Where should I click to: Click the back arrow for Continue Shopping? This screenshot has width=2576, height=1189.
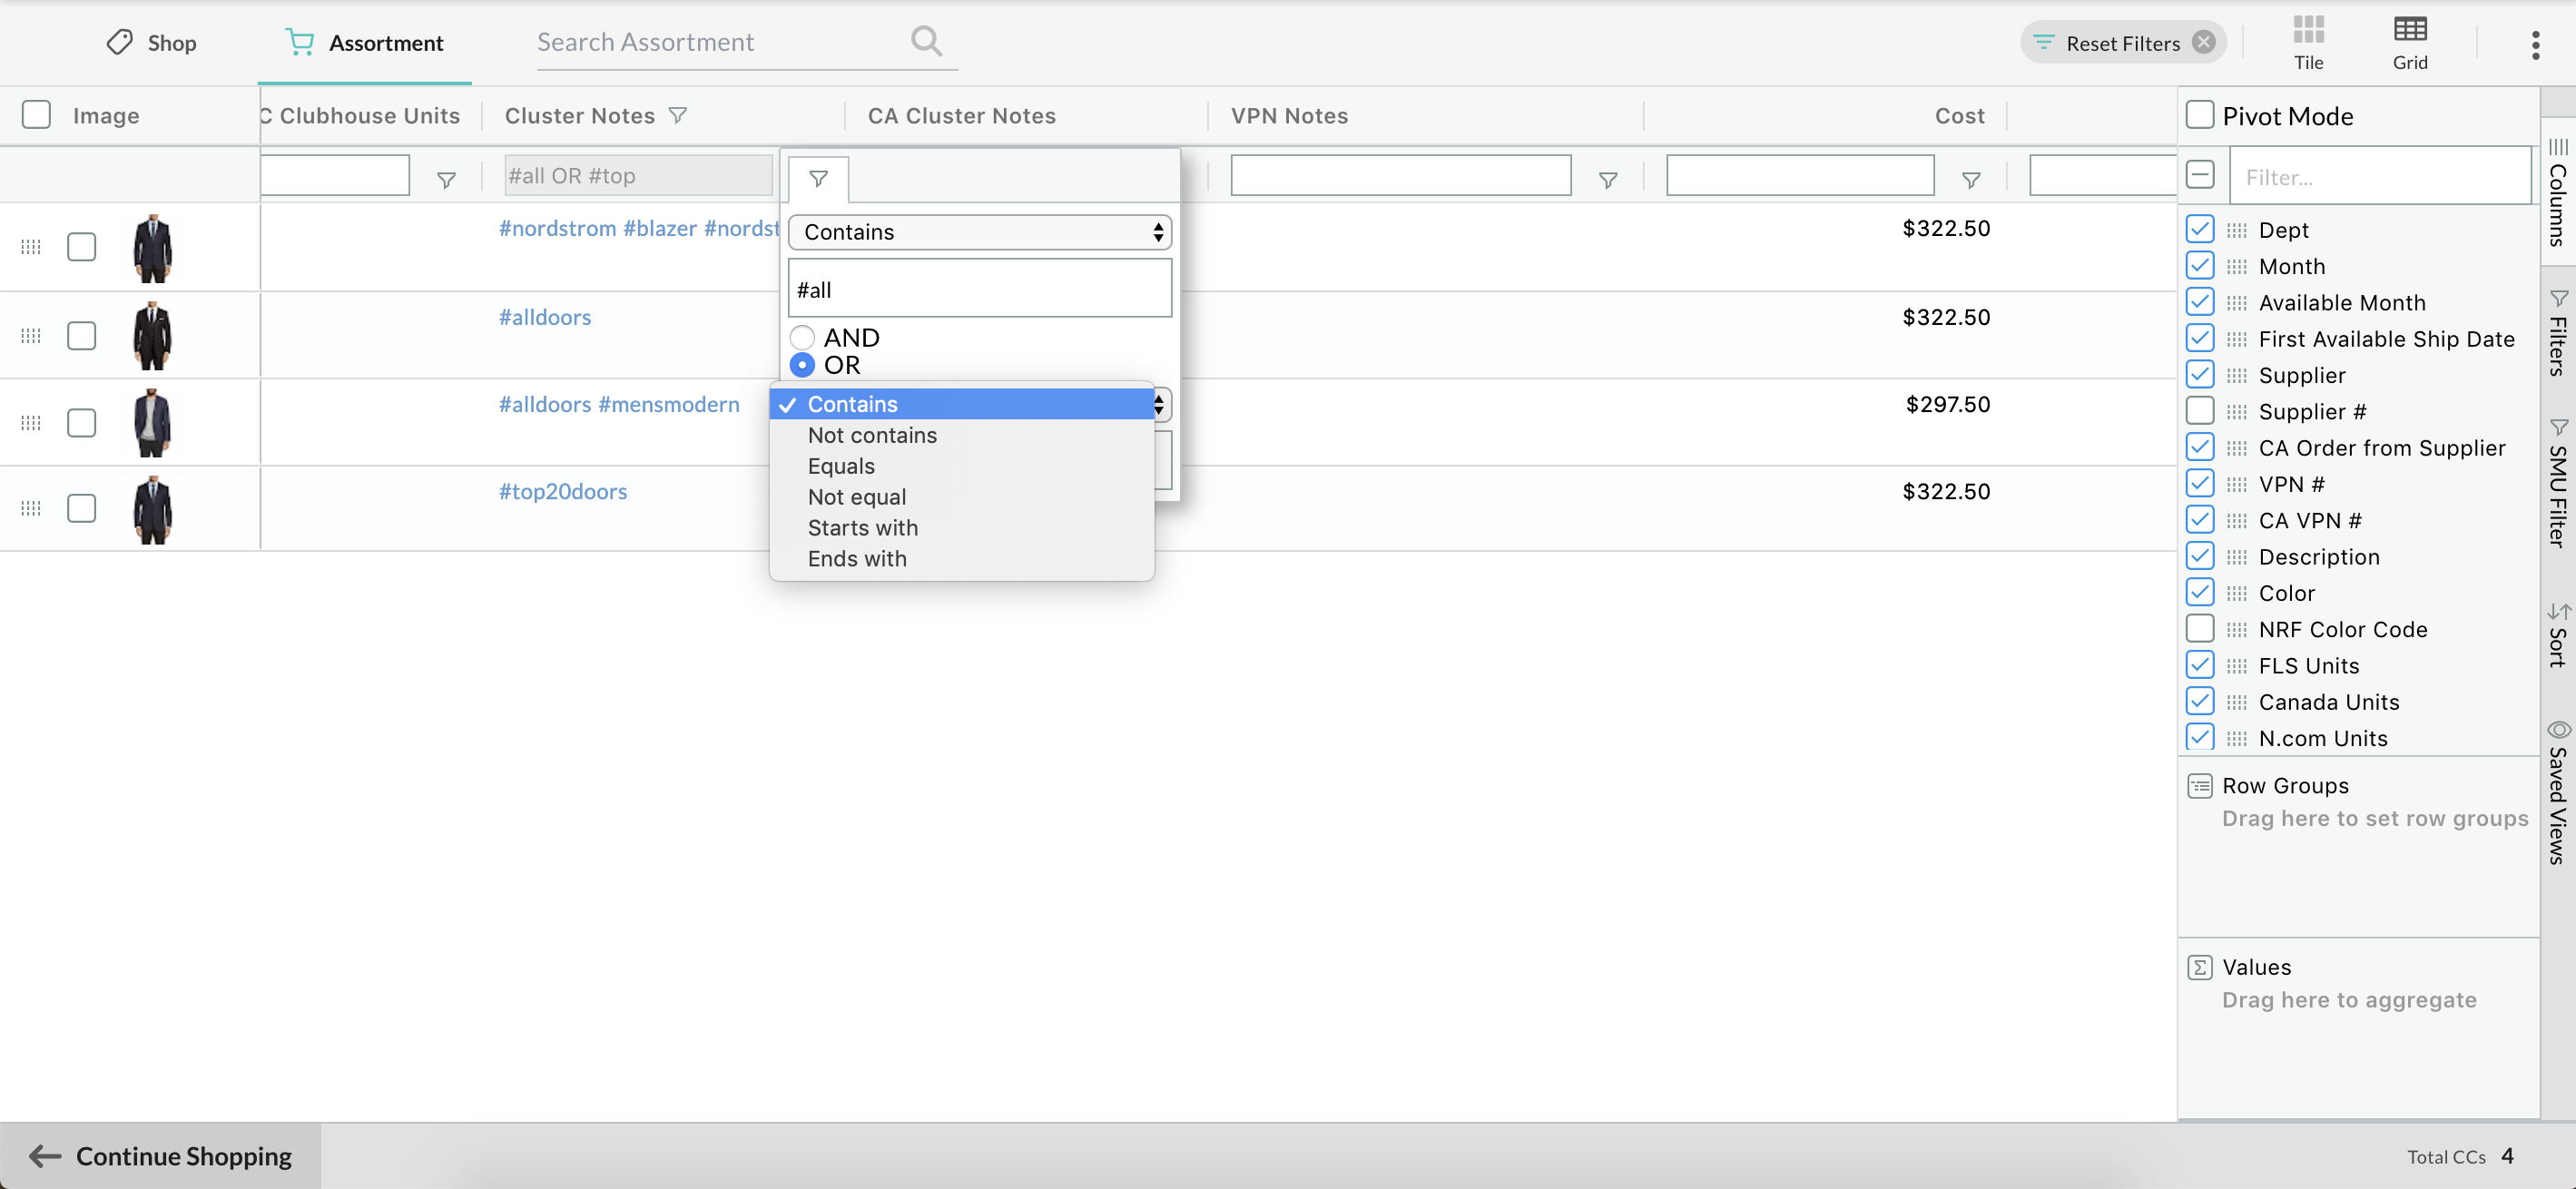point(45,1156)
